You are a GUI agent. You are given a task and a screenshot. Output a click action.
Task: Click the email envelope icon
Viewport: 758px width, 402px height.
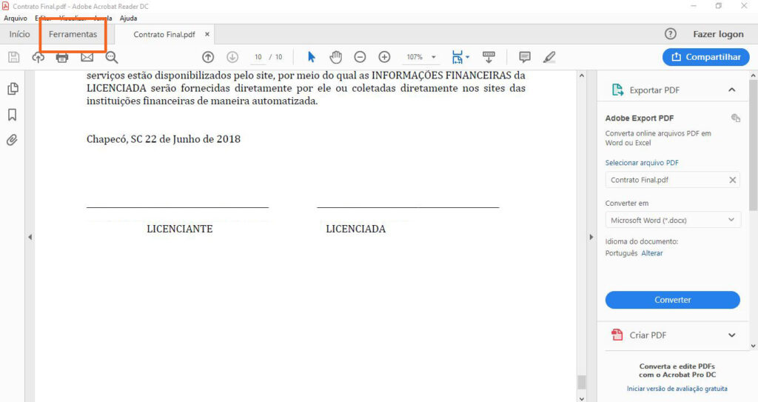pos(87,57)
